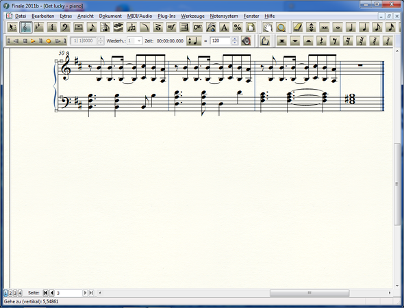
Task: Select the Text tool with letter A
Action: (x=225, y=27)
